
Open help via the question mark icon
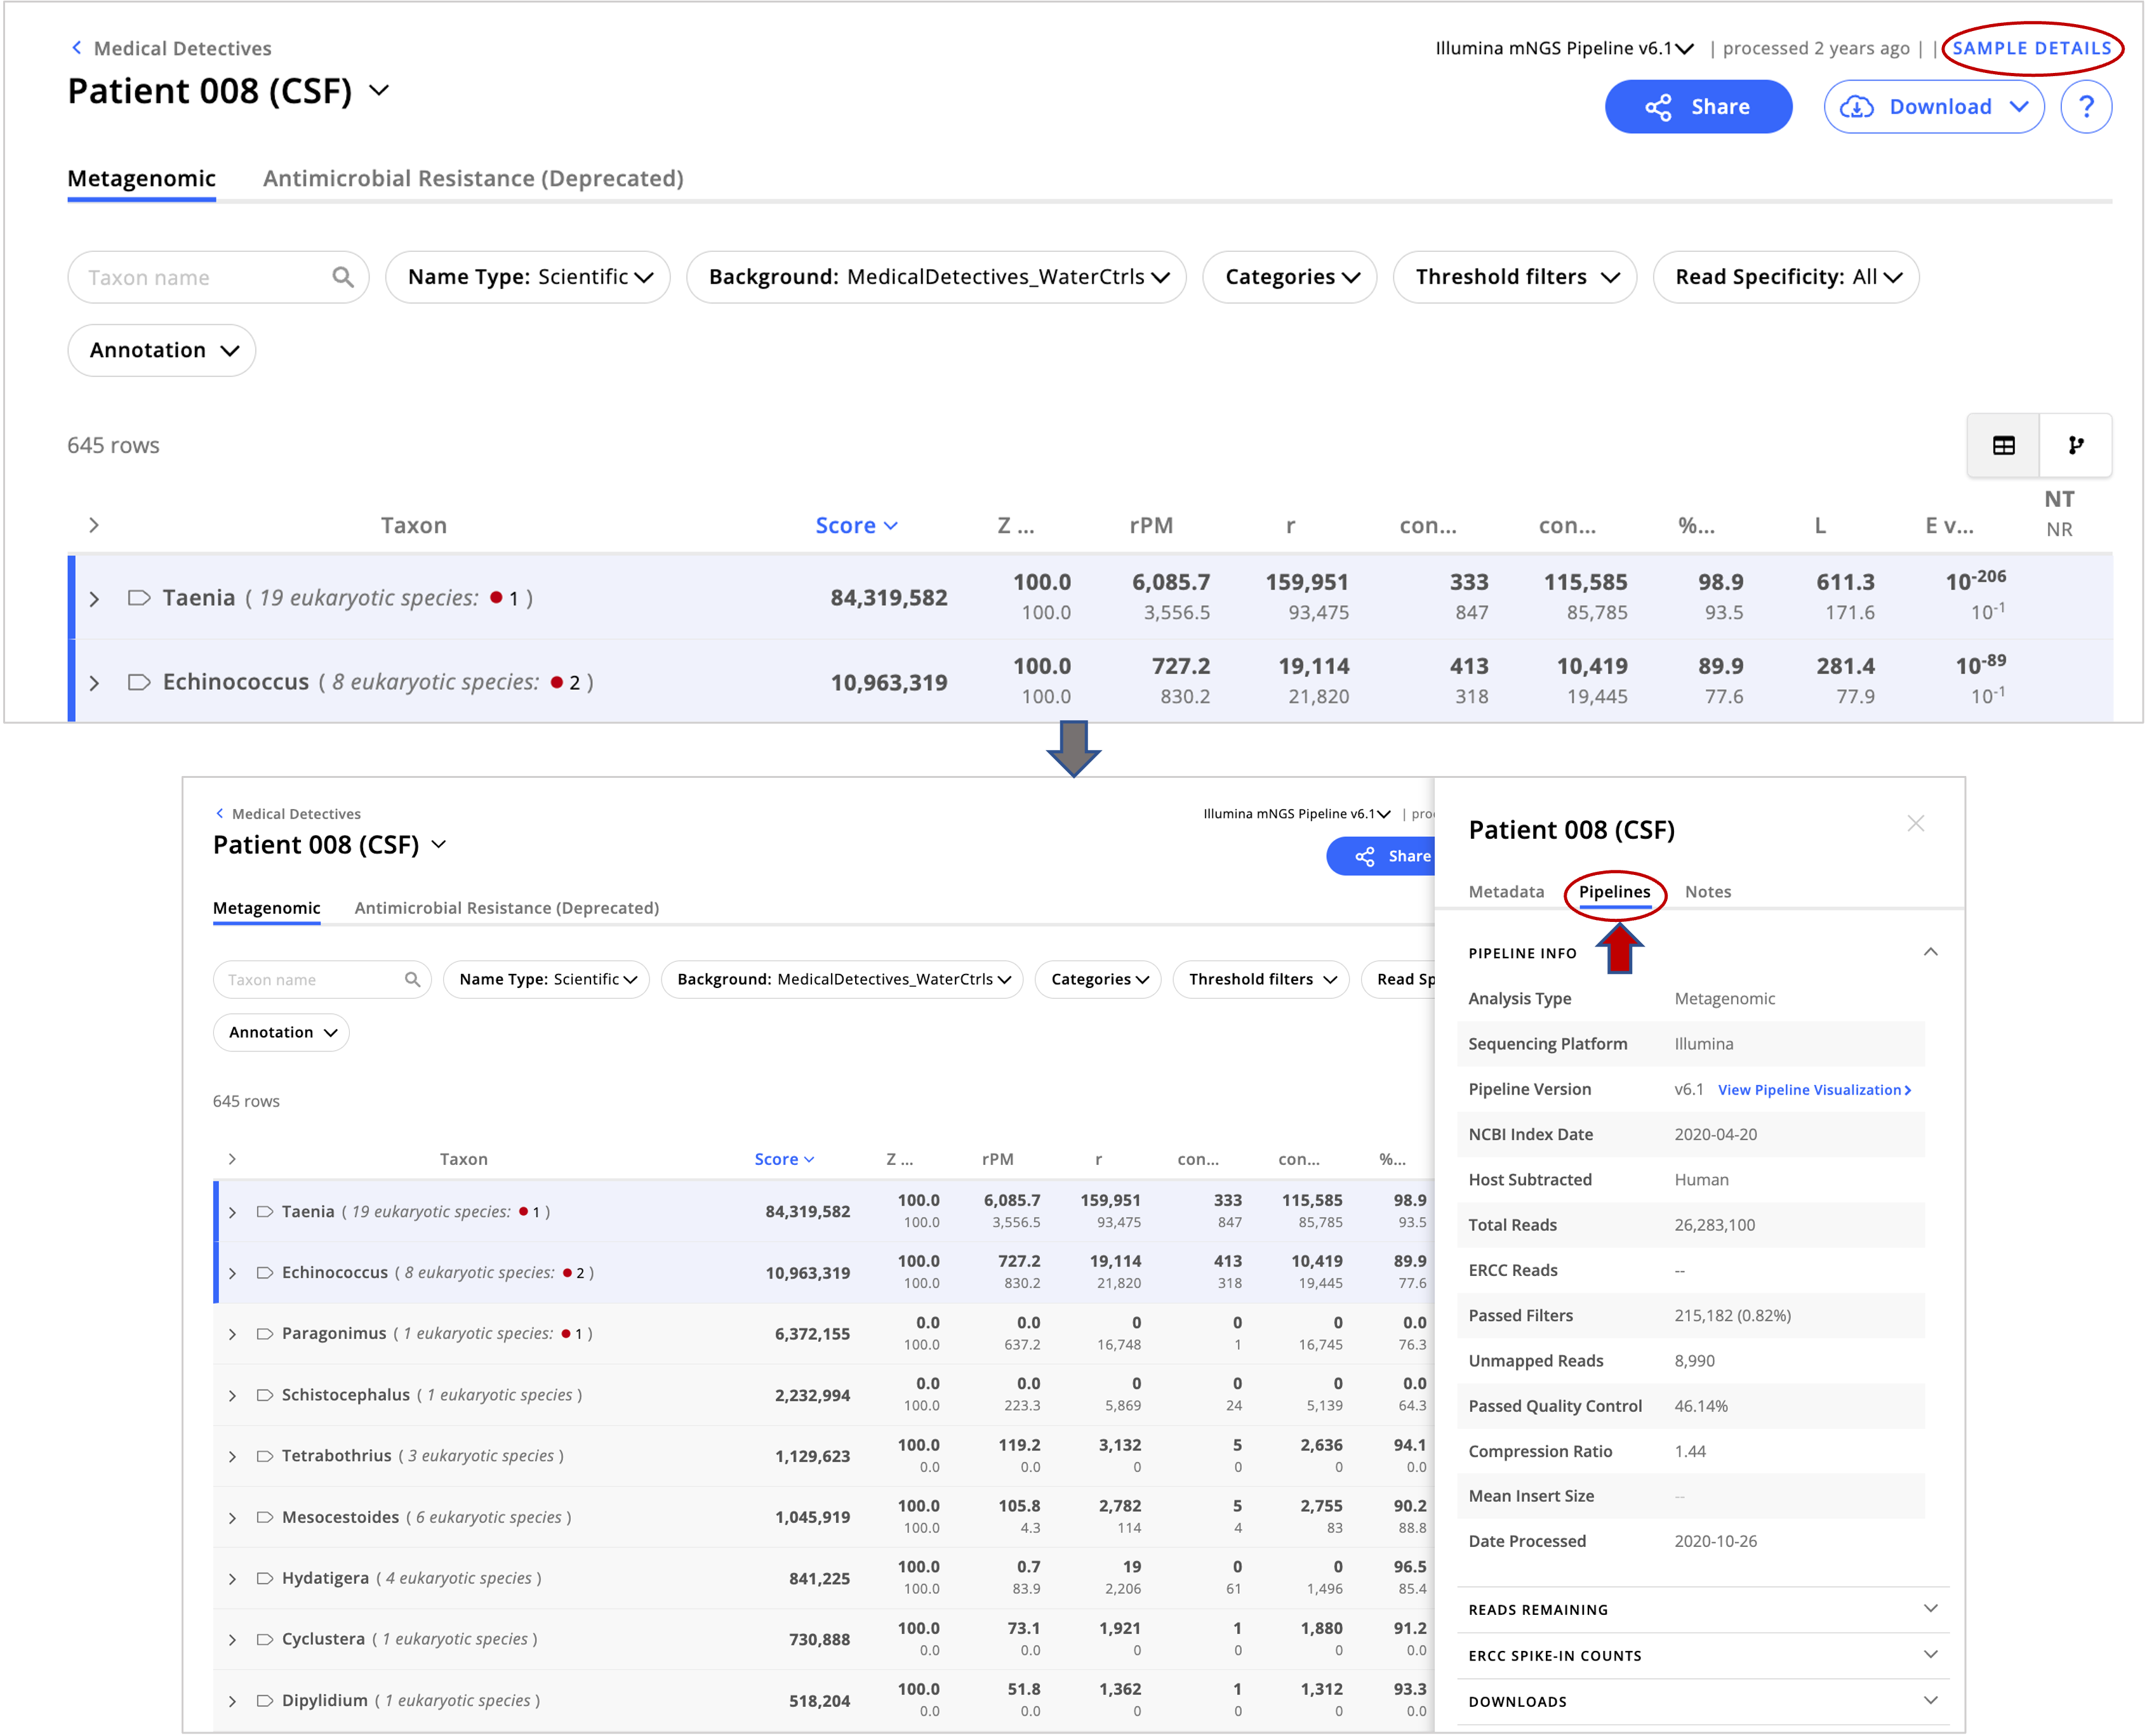tap(2087, 106)
